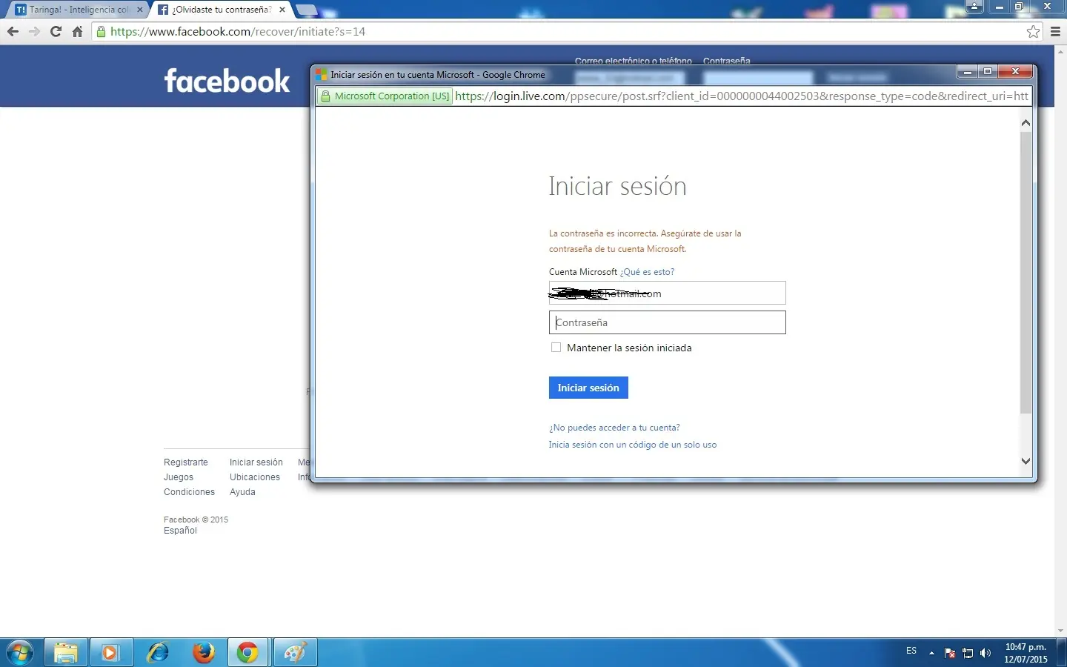
Task: Check 'Mantener la sesión iniciada' box
Action: click(x=556, y=348)
